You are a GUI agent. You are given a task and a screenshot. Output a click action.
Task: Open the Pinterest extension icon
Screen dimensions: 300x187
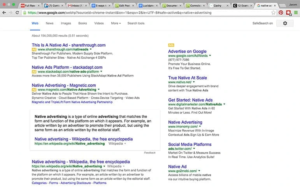tap(281, 13)
